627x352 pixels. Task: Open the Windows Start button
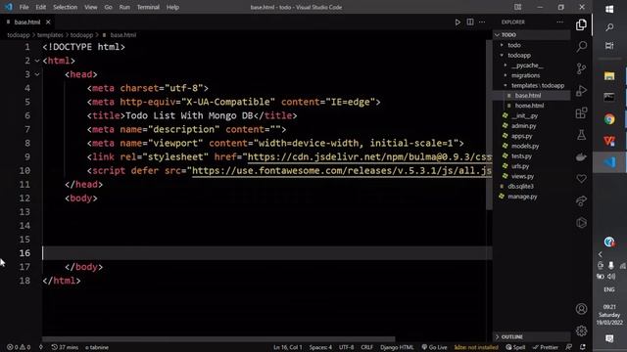609,9
